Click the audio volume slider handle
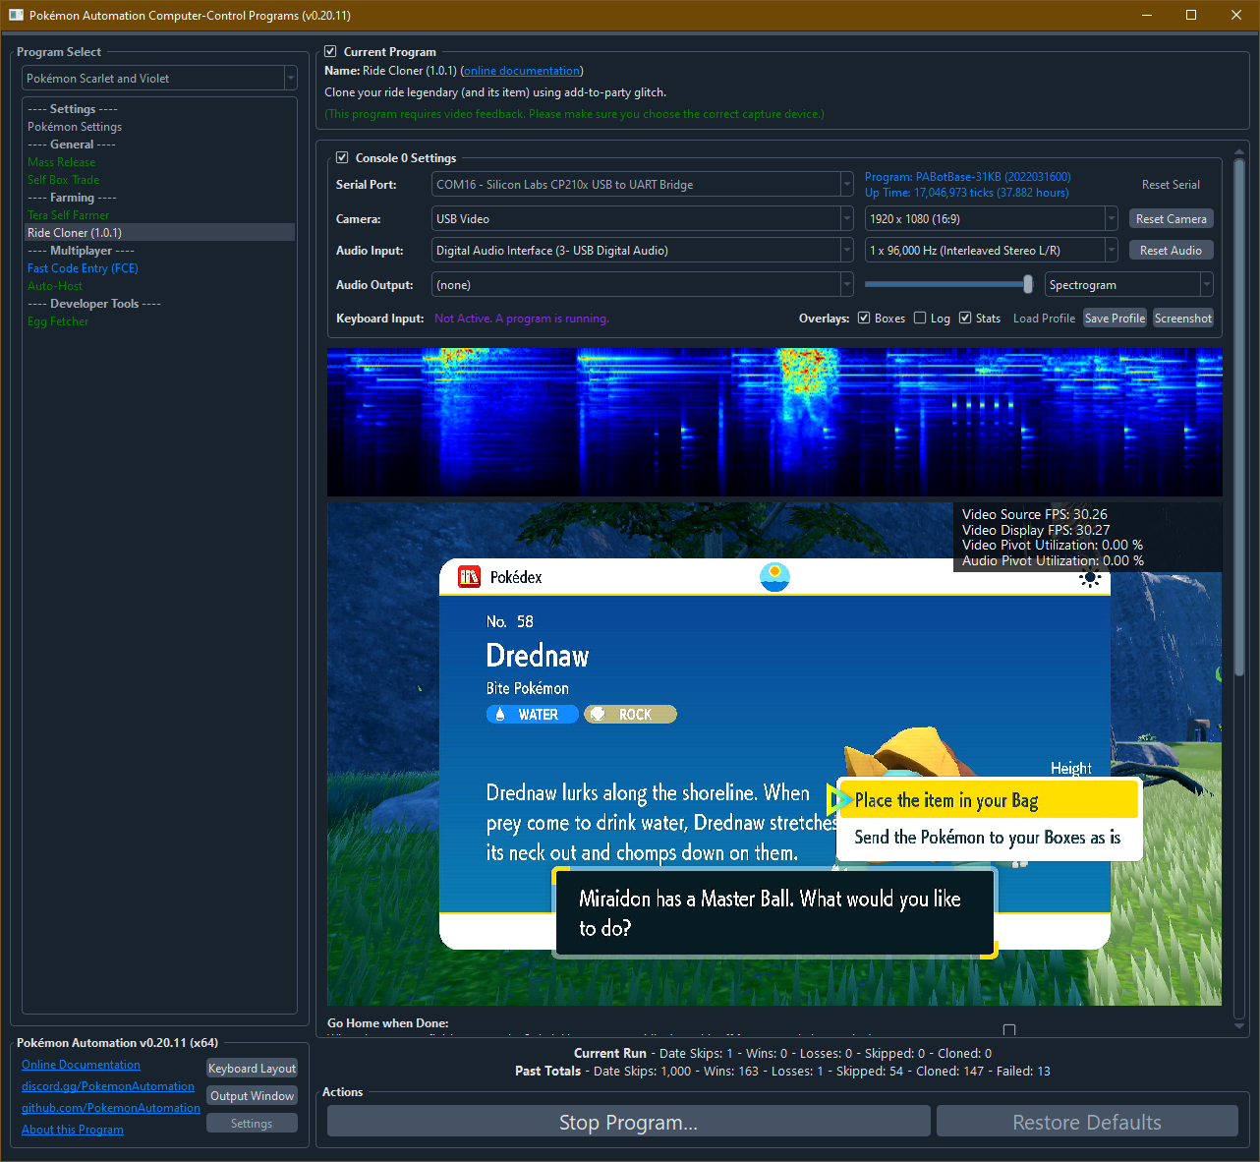 [1028, 285]
